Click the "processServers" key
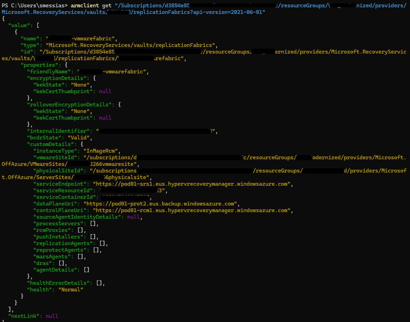The height and width of the screenshot is (322, 410). point(58,223)
